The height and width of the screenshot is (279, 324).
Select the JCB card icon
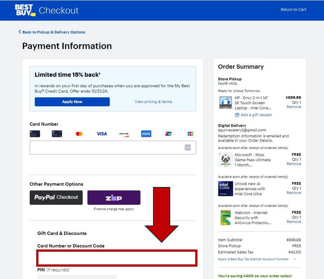click(190, 134)
